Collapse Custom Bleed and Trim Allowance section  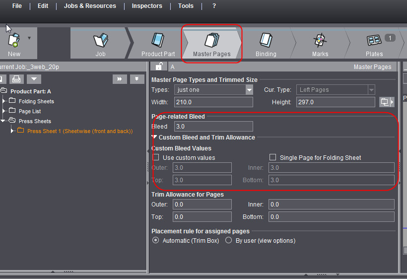(x=154, y=137)
